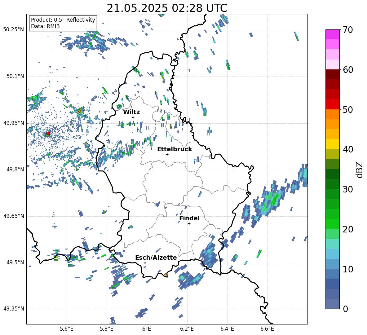
Task: Click the Findel station cross marker
Action: 189,224
